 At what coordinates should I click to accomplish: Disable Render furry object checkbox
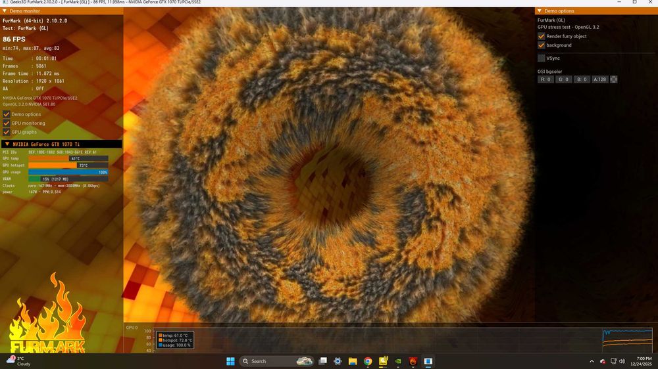pyautogui.click(x=542, y=36)
